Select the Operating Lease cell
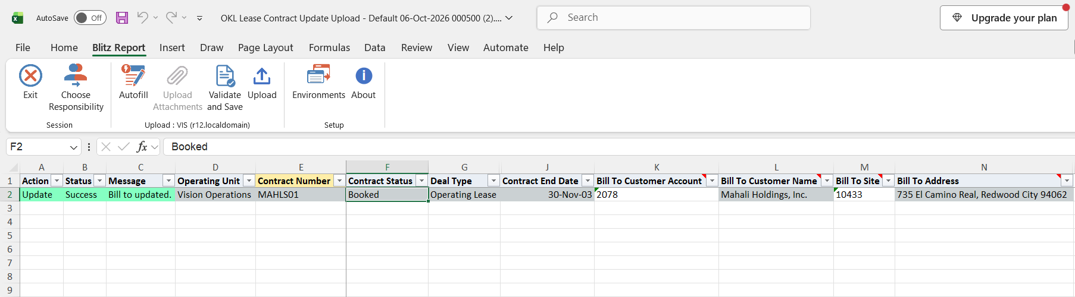The height and width of the screenshot is (297, 1075). pyautogui.click(x=464, y=194)
